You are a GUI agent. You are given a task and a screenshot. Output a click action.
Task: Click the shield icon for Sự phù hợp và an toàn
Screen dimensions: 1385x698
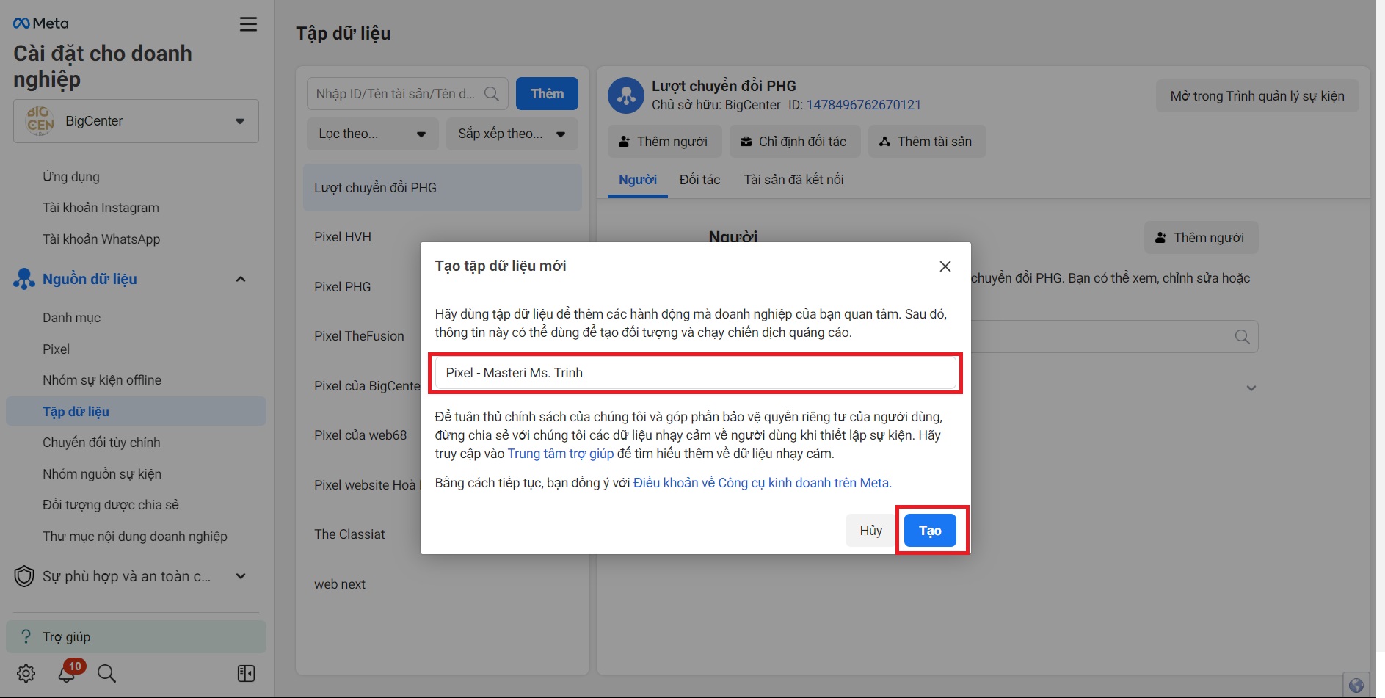[x=24, y=576]
